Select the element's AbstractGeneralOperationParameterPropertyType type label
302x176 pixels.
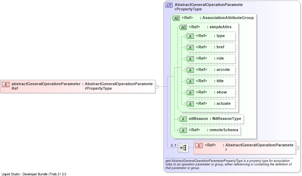(119, 86)
